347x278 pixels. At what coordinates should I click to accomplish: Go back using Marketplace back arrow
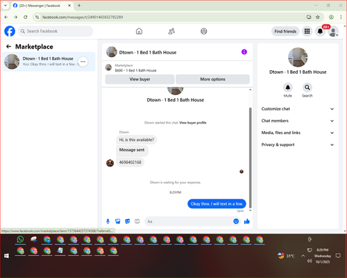click(x=8, y=47)
